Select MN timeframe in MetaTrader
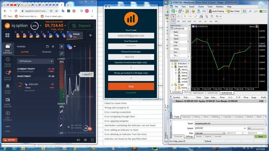The image size is (269, 151). [x=216, y=21]
